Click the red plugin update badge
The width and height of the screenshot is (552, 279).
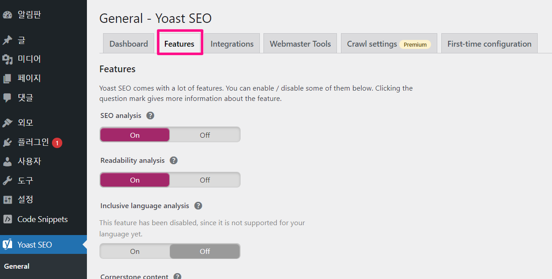pyautogui.click(x=57, y=143)
